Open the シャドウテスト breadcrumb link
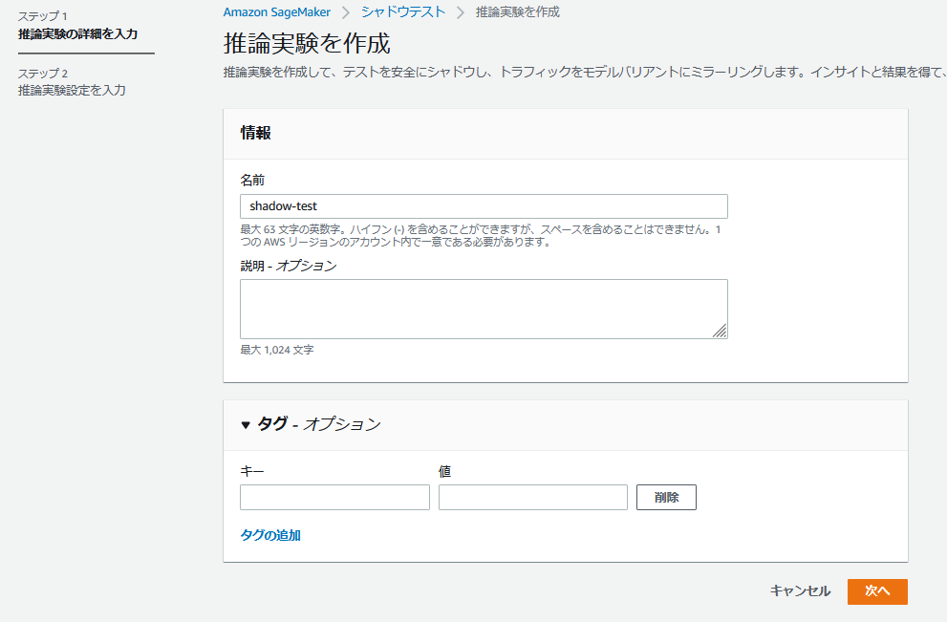947x622 pixels. point(403,12)
